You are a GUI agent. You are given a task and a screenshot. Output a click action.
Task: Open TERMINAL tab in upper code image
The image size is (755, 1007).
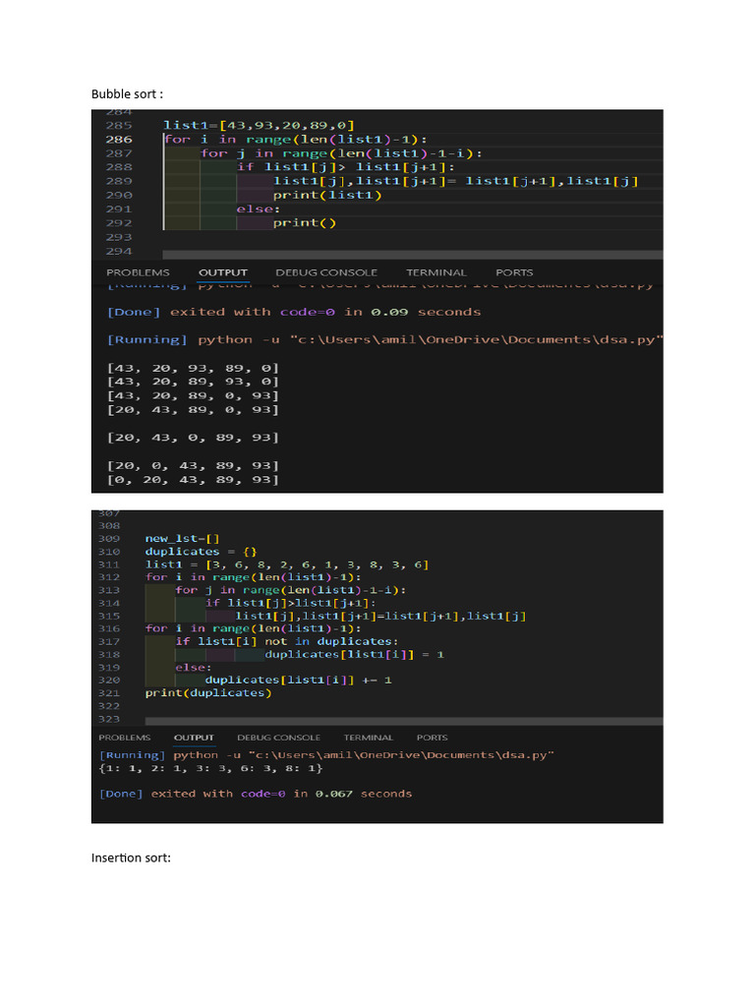tap(436, 272)
